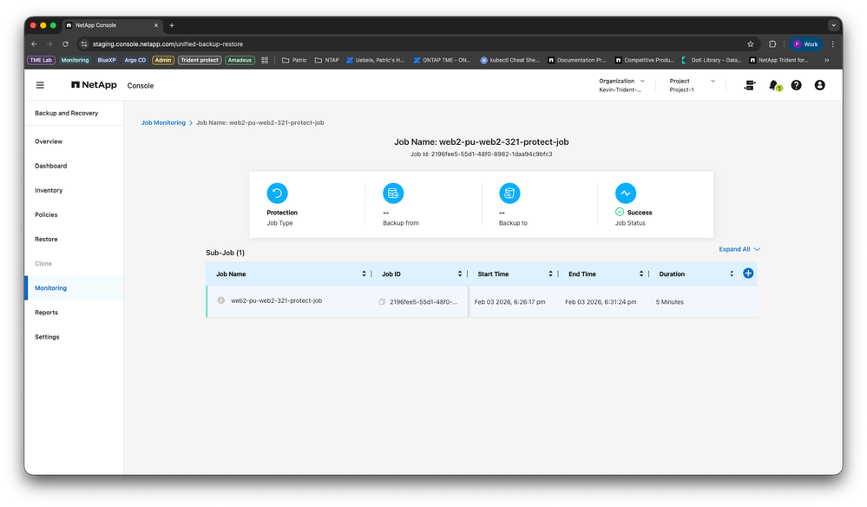Click the Backup to icon
The height and width of the screenshot is (507, 867).
509,193
